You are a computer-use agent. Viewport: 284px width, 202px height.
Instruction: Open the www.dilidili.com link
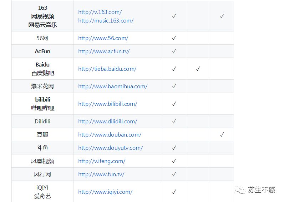pyautogui.click(x=108, y=122)
